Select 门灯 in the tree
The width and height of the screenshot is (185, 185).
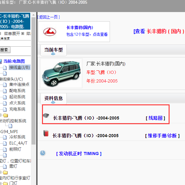coord(13,183)
